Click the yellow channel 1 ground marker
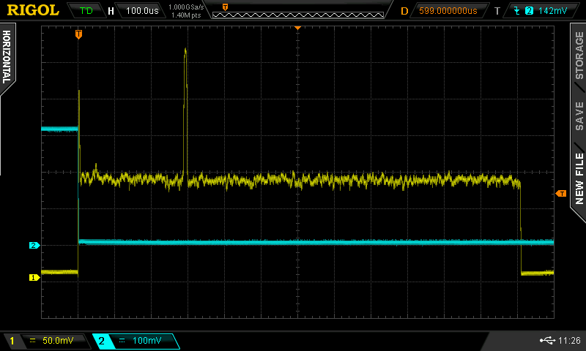This screenshot has width=586, height=351. click(34, 277)
